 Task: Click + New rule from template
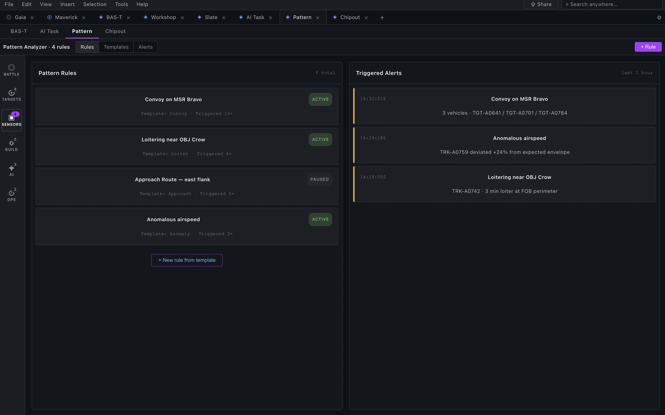click(187, 260)
